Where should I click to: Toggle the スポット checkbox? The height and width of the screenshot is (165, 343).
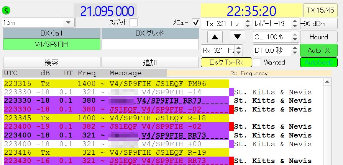[x=133, y=23]
